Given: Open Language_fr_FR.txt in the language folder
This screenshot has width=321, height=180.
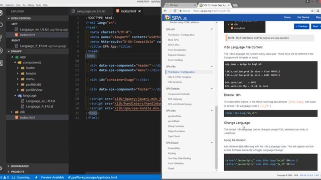Looking at the screenshot, I should (x=39, y=106).
